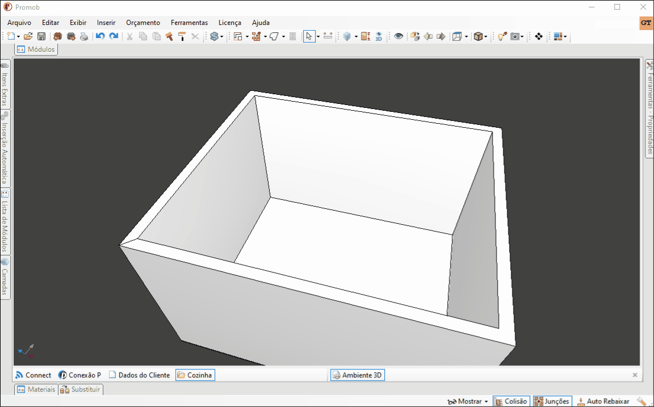Select the Cozinha environment tab
This screenshot has height=407, width=654.
tap(195, 375)
